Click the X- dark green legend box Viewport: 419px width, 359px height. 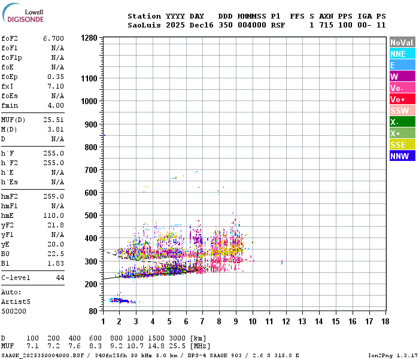[x=402, y=122]
